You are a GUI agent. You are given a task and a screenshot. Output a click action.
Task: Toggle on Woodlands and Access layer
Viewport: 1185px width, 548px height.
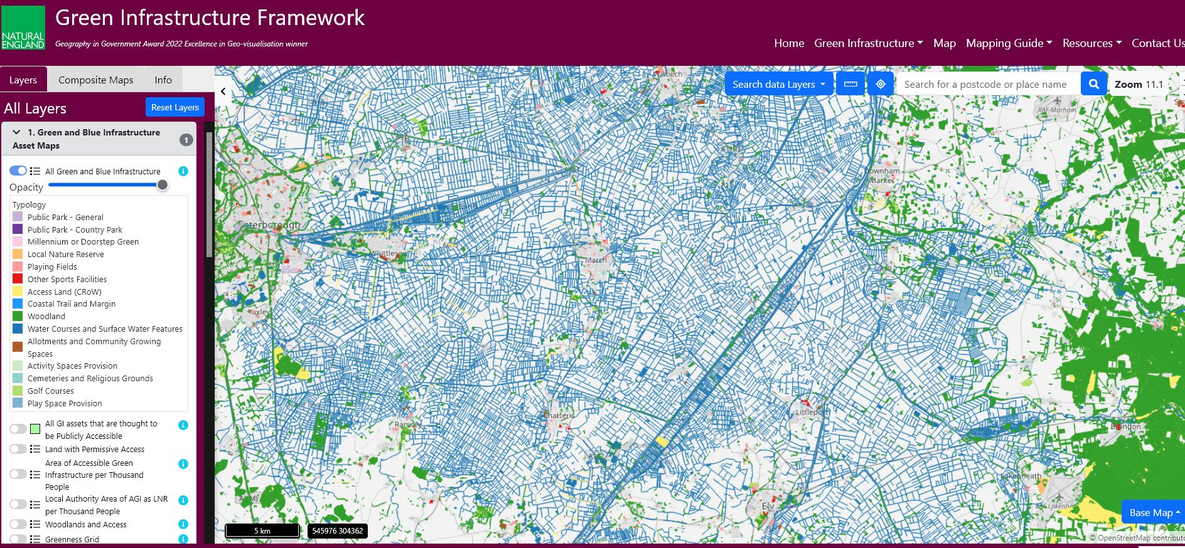tap(18, 524)
